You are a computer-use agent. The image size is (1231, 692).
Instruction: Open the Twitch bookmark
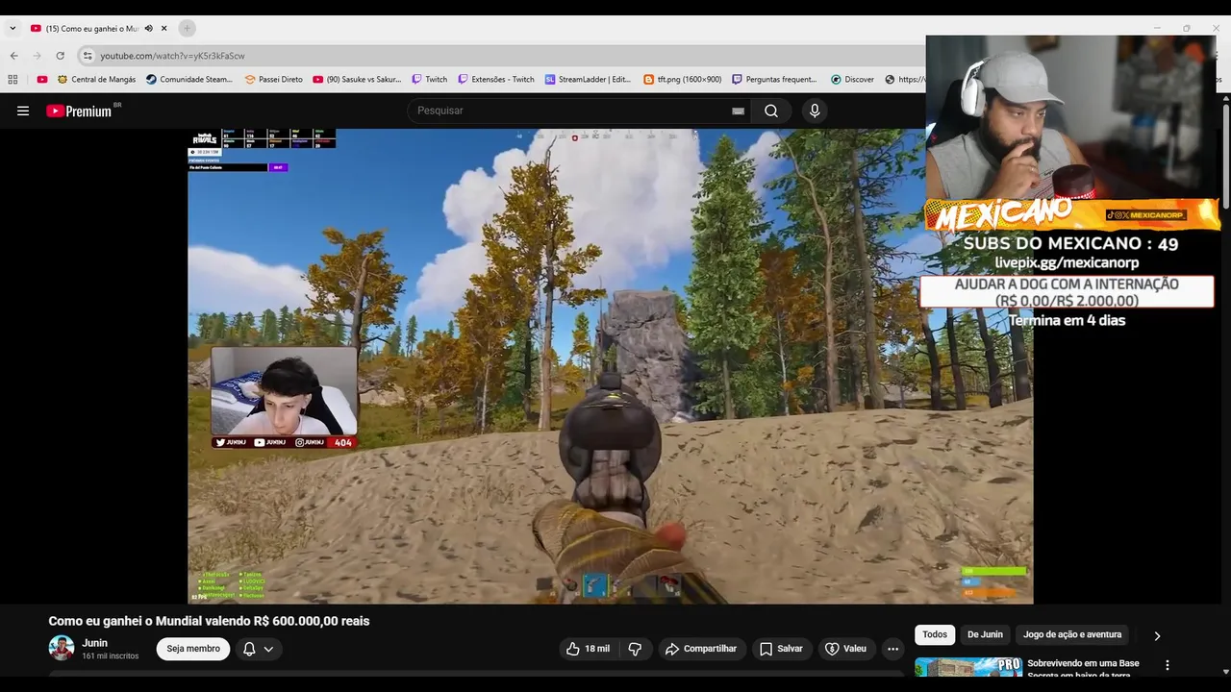pyautogui.click(x=429, y=80)
